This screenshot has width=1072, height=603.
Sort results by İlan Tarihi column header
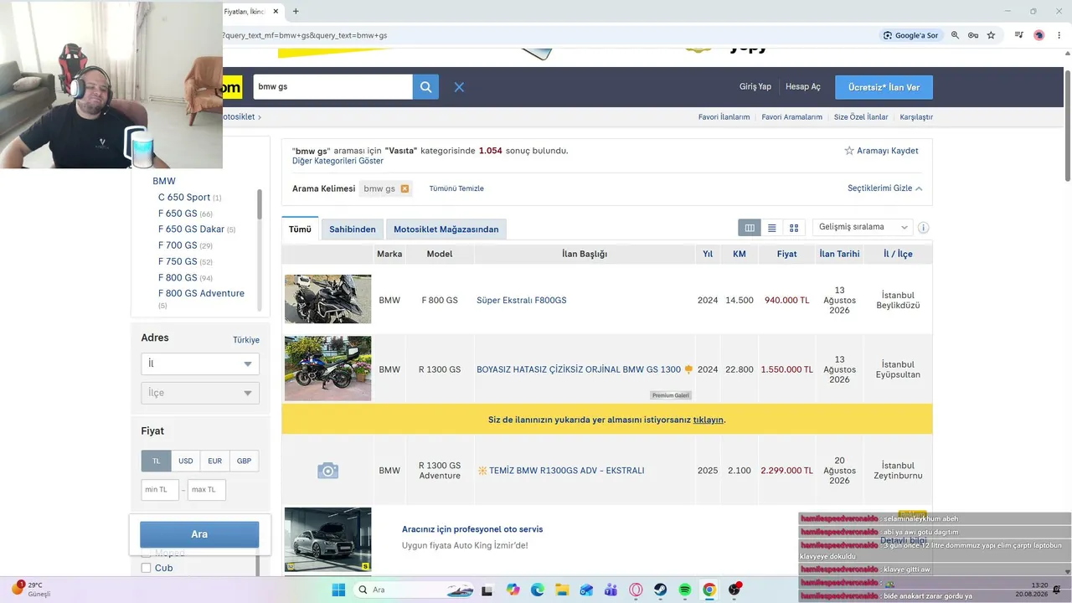pos(839,254)
